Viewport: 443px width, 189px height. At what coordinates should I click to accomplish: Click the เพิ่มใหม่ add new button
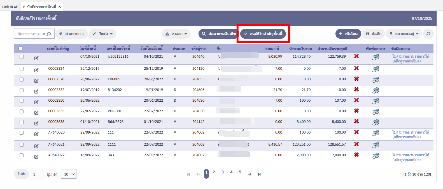coord(348,34)
